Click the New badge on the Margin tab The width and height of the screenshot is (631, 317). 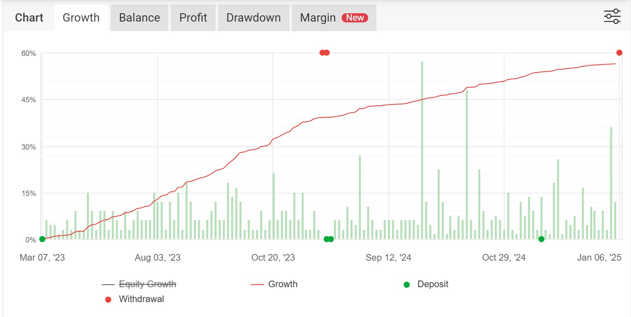[x=355, y=17]
